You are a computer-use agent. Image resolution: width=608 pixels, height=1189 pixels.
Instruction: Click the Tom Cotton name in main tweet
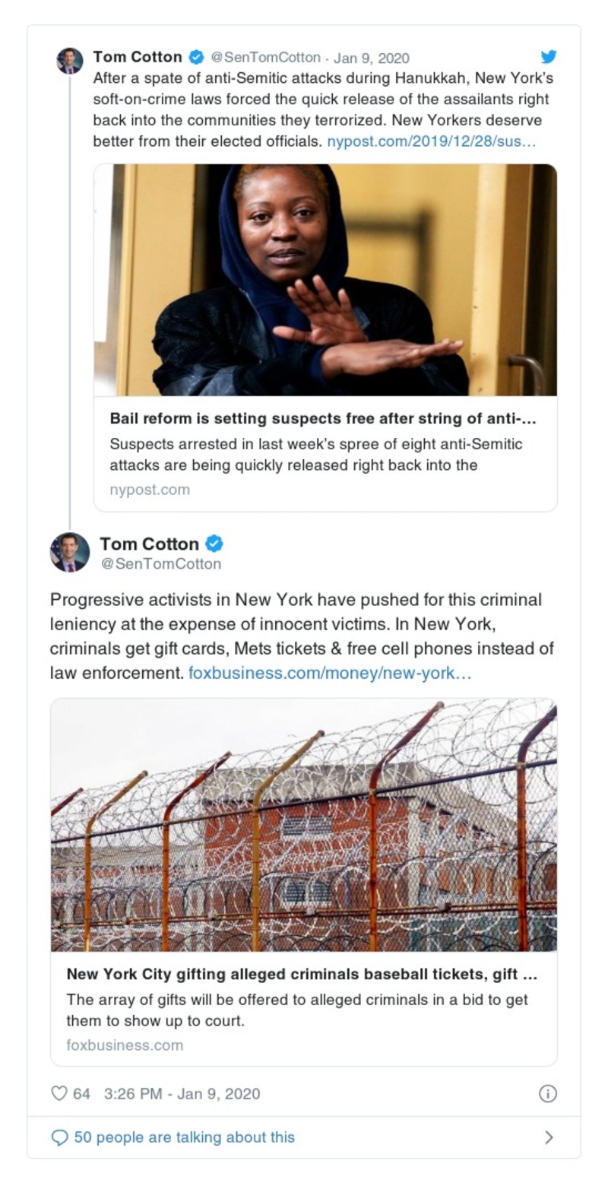(149, 544)
